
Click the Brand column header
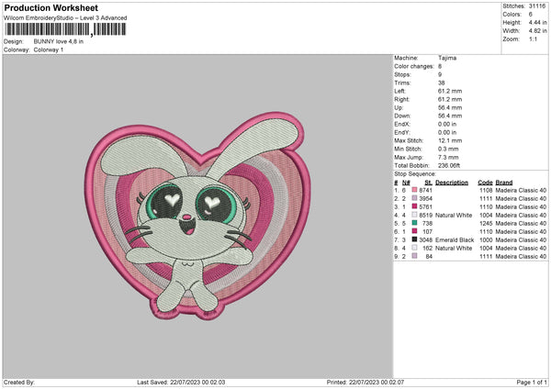pyautogui.click(x=508, y=182)
